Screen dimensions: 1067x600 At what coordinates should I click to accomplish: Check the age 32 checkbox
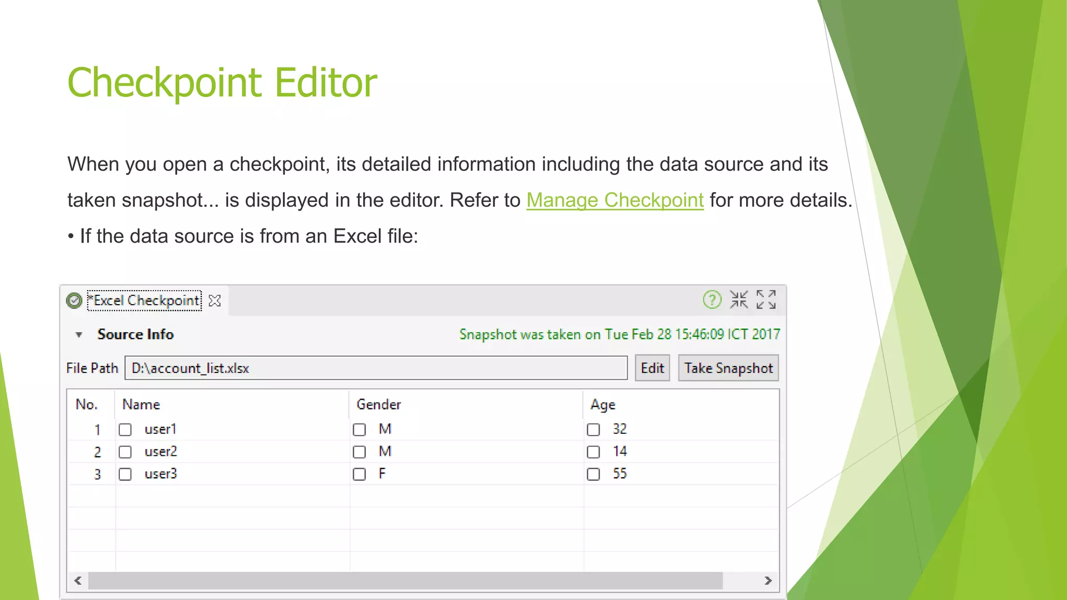click(593, 430)
